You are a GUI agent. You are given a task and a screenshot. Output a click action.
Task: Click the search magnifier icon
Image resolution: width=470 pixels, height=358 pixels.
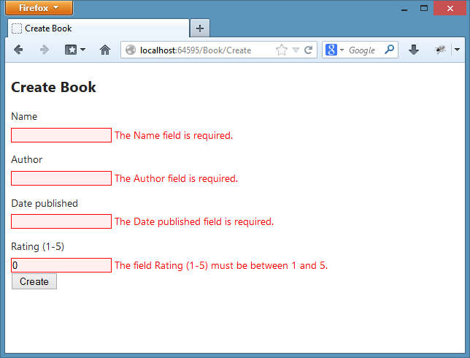pyautogui.click(x=390, y=50)
